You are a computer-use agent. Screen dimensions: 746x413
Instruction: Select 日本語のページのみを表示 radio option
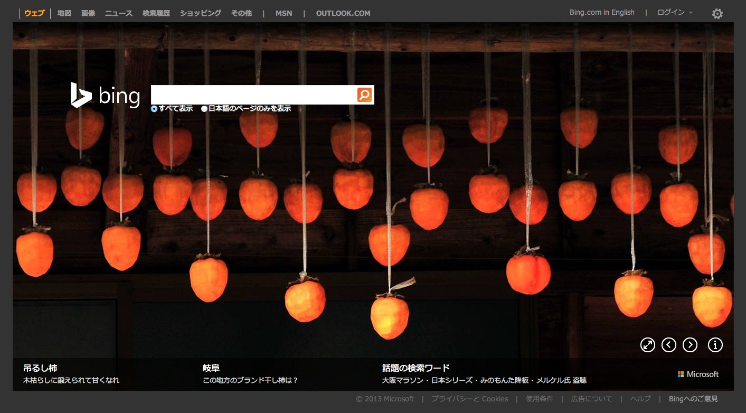204,109
